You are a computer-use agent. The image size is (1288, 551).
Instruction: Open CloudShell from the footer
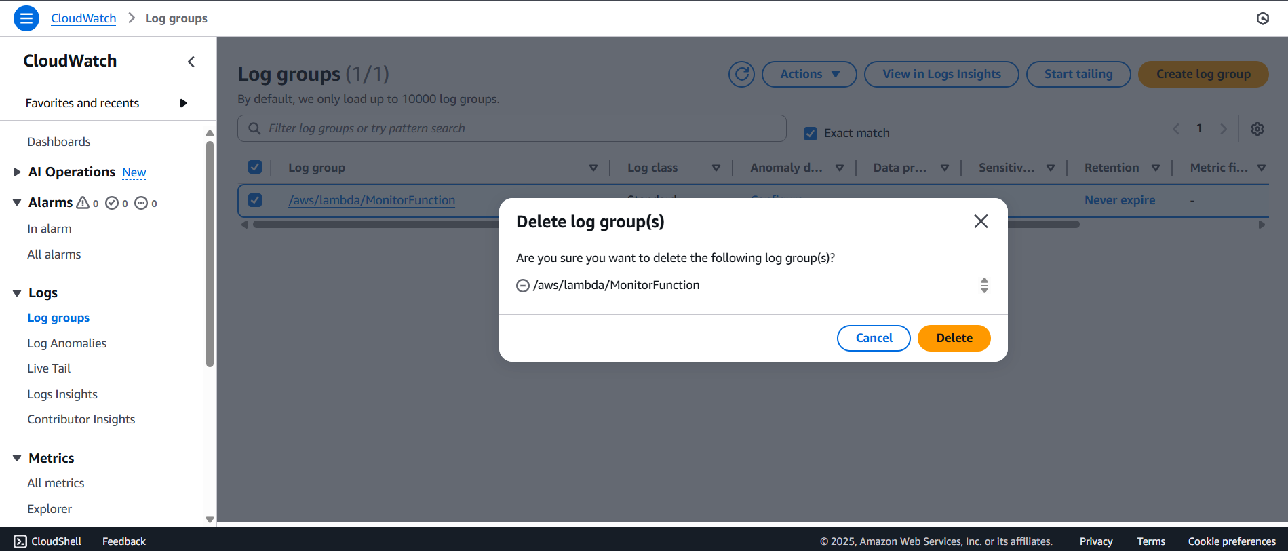click(x=47, y=541)
